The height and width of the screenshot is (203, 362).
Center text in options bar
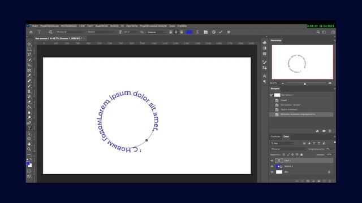coord(176,32)
